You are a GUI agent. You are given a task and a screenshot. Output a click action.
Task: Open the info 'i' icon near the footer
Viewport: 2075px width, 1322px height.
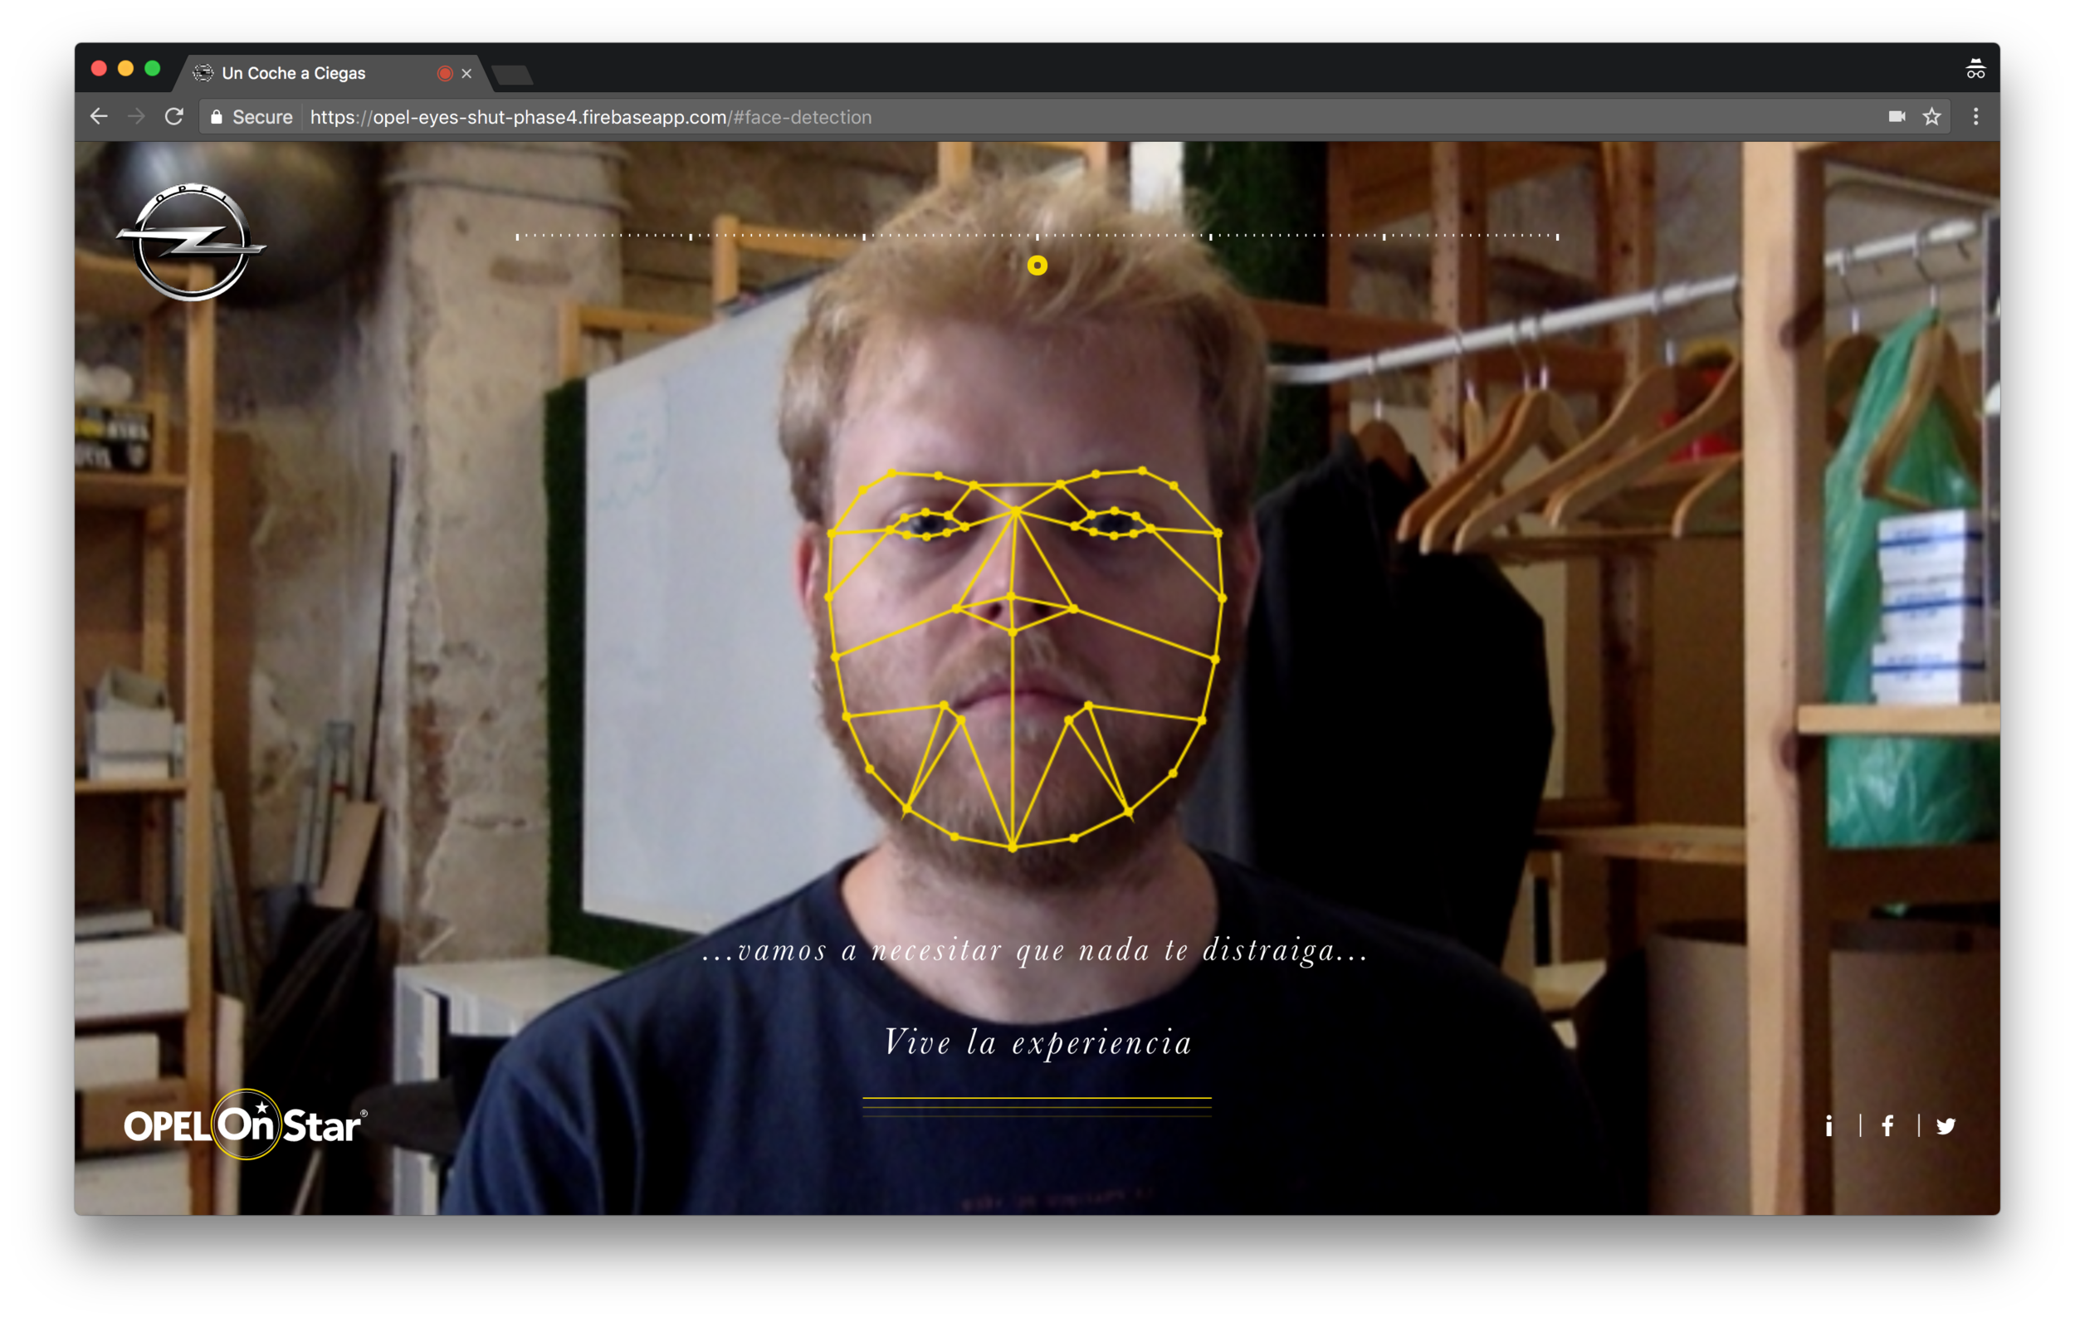tap(1829, 1125)
